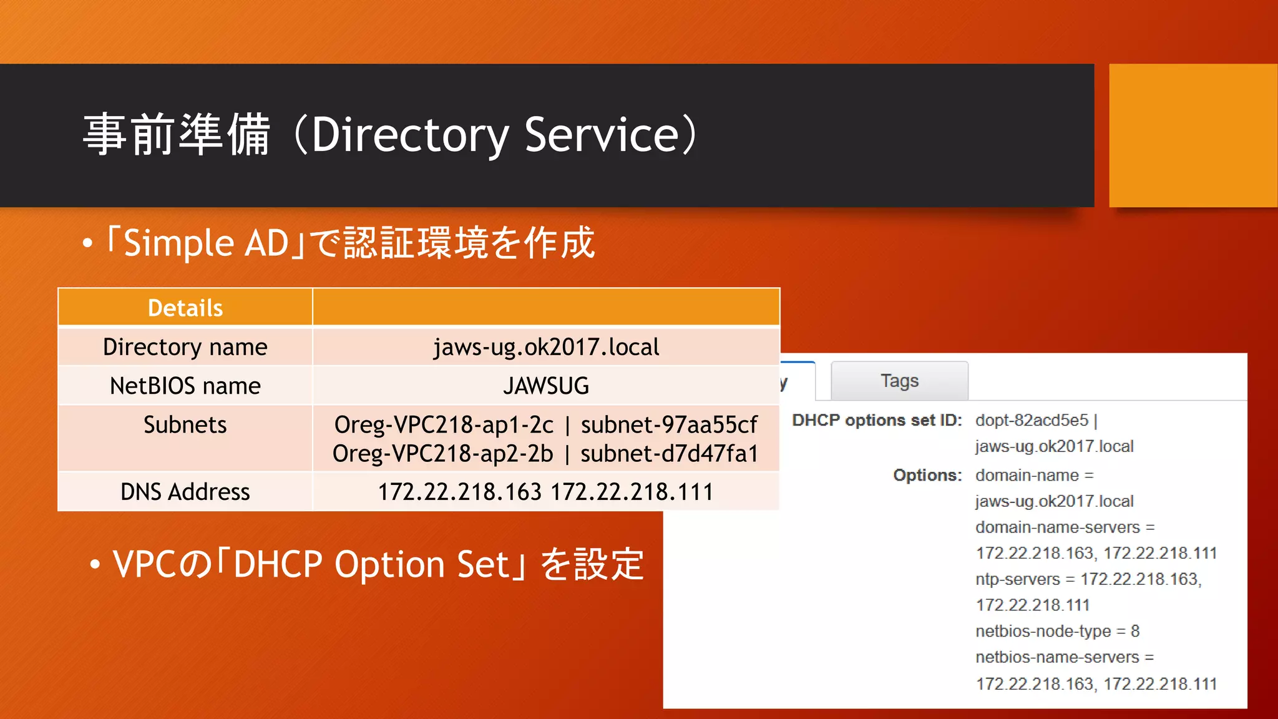Click the JAWSUG value cell
Screen dimensions: 1278x719
(546, 386)
